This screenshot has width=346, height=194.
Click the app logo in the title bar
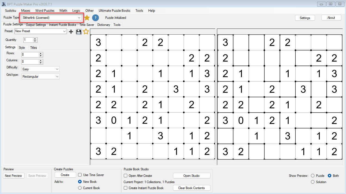point(4,4)
